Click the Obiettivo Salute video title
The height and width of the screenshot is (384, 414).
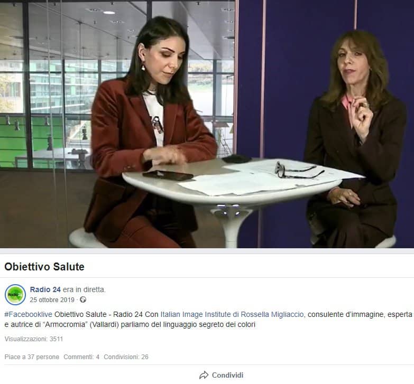pos(44,267)
